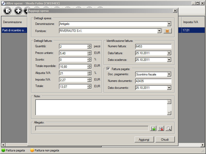This screenshot has width=206, height=154.
Task: Click the Chiudi button
Action: (x=165, y=140)
